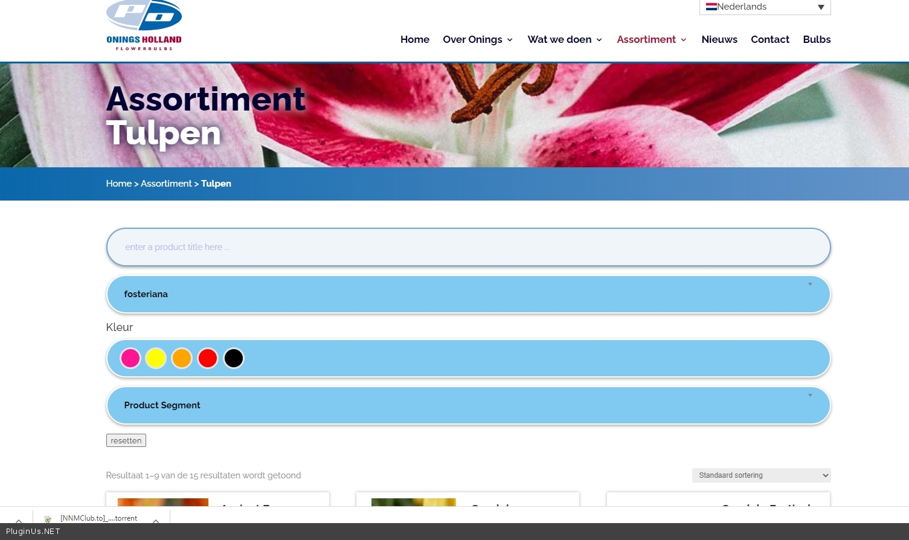The height and width of the screenshot is (540, 909).
Task: Click the Onings Holland logo
Action: coord(144,25)
